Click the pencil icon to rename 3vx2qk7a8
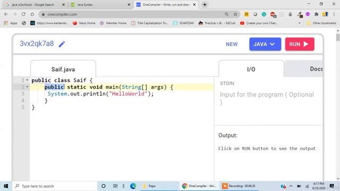The width and height of the screenshot is (340, 191). point(62,44)
